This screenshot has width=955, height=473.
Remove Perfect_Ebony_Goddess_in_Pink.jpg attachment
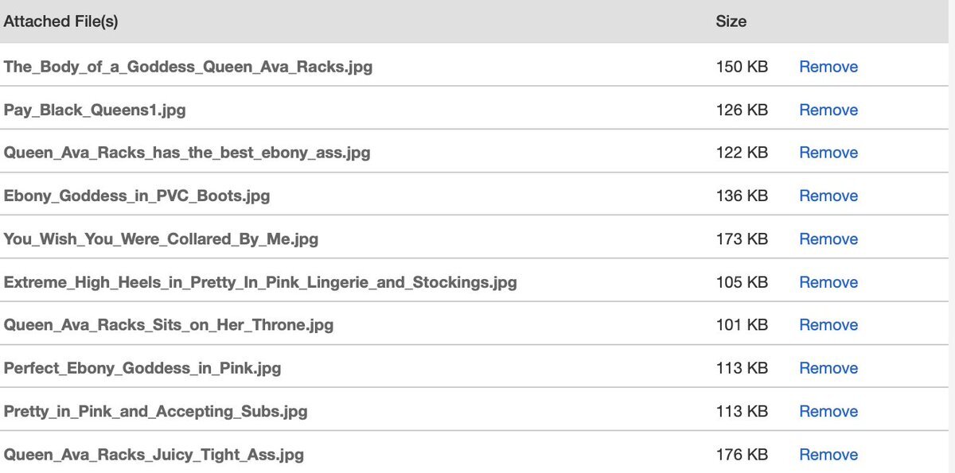(x=828, y=368)
